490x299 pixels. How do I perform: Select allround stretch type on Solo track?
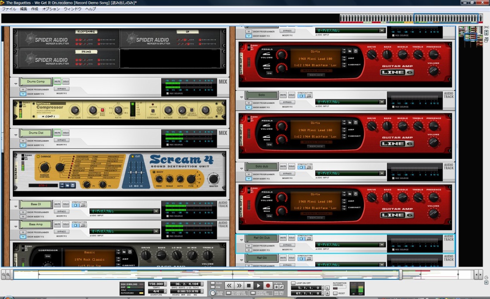click(301, 96)
